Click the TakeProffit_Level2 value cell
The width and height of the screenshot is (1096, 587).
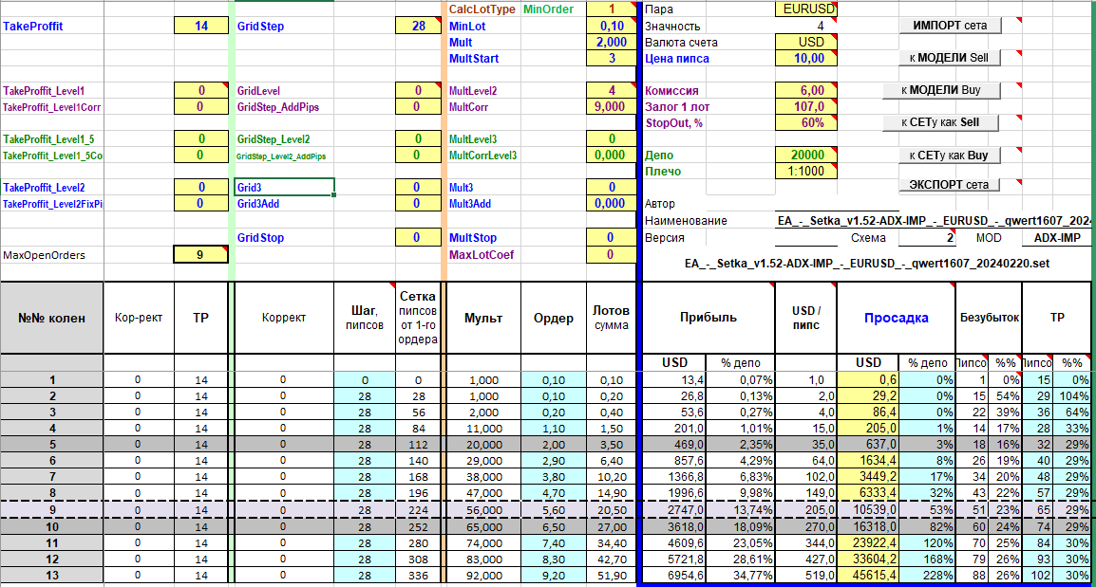pos(201,187)
